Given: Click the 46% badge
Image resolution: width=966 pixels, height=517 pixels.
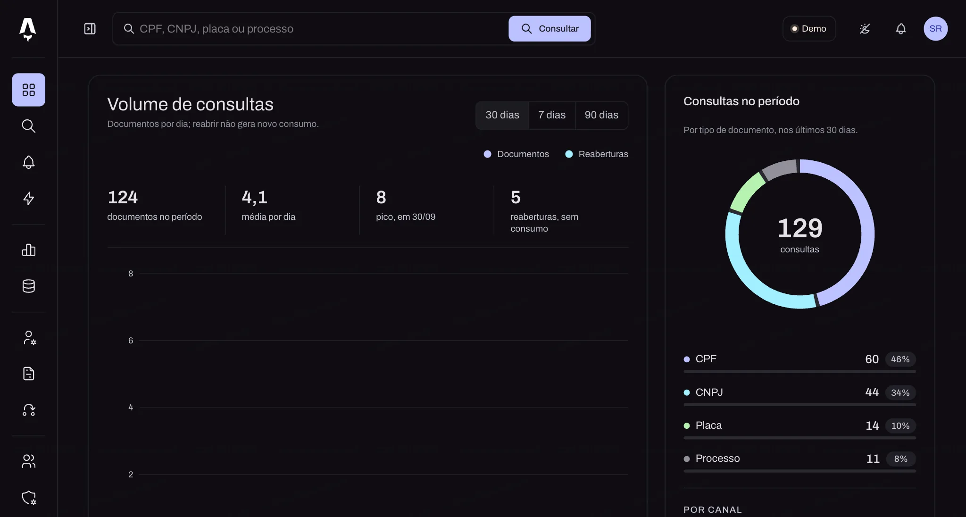Looking at the screenshot, I should (x=900, y=359).
